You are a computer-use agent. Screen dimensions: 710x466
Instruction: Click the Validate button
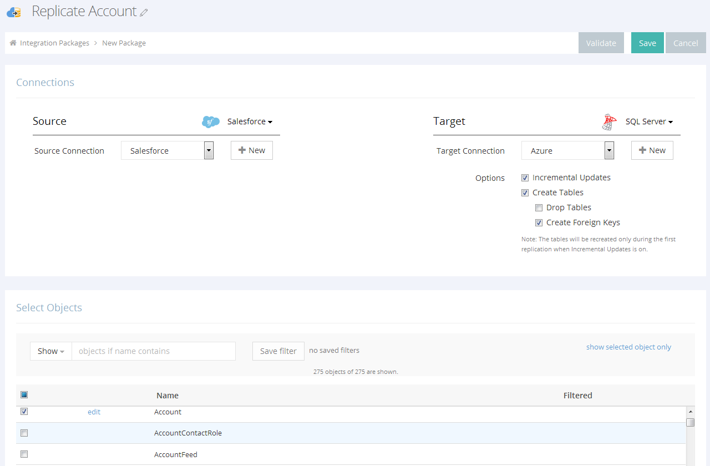[x=601, y=43]
